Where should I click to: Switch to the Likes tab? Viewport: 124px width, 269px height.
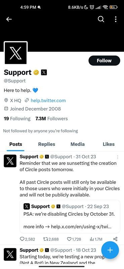point(109,144)
